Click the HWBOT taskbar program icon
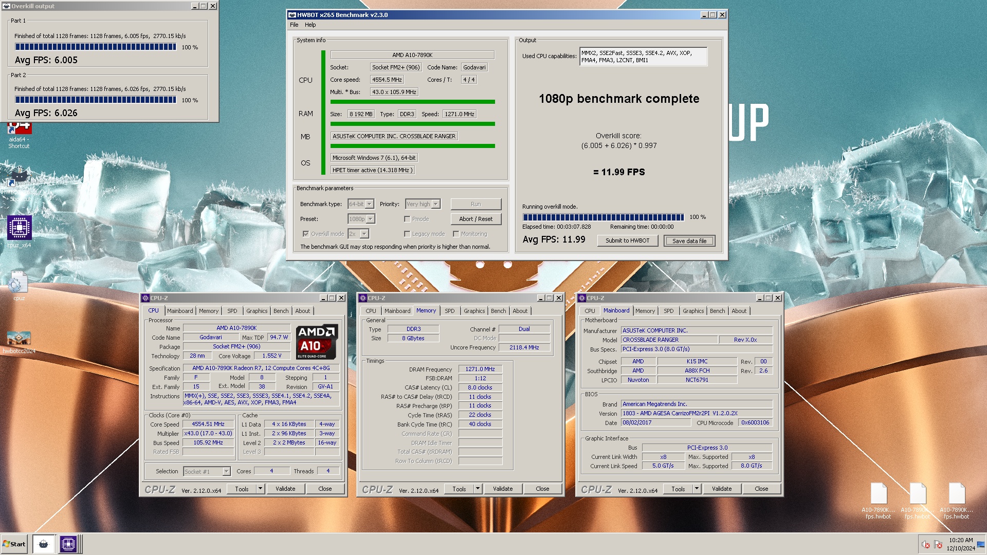The height and width of the screenshot is (555, 987). point(43,544)
